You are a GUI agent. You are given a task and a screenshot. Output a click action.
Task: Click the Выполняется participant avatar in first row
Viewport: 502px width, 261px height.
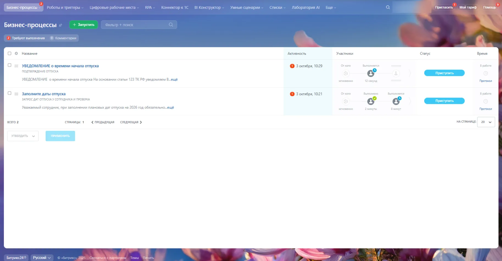tap(371, 73)
